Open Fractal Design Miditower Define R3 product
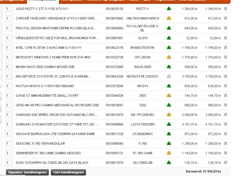 click(x=56, y=28)
